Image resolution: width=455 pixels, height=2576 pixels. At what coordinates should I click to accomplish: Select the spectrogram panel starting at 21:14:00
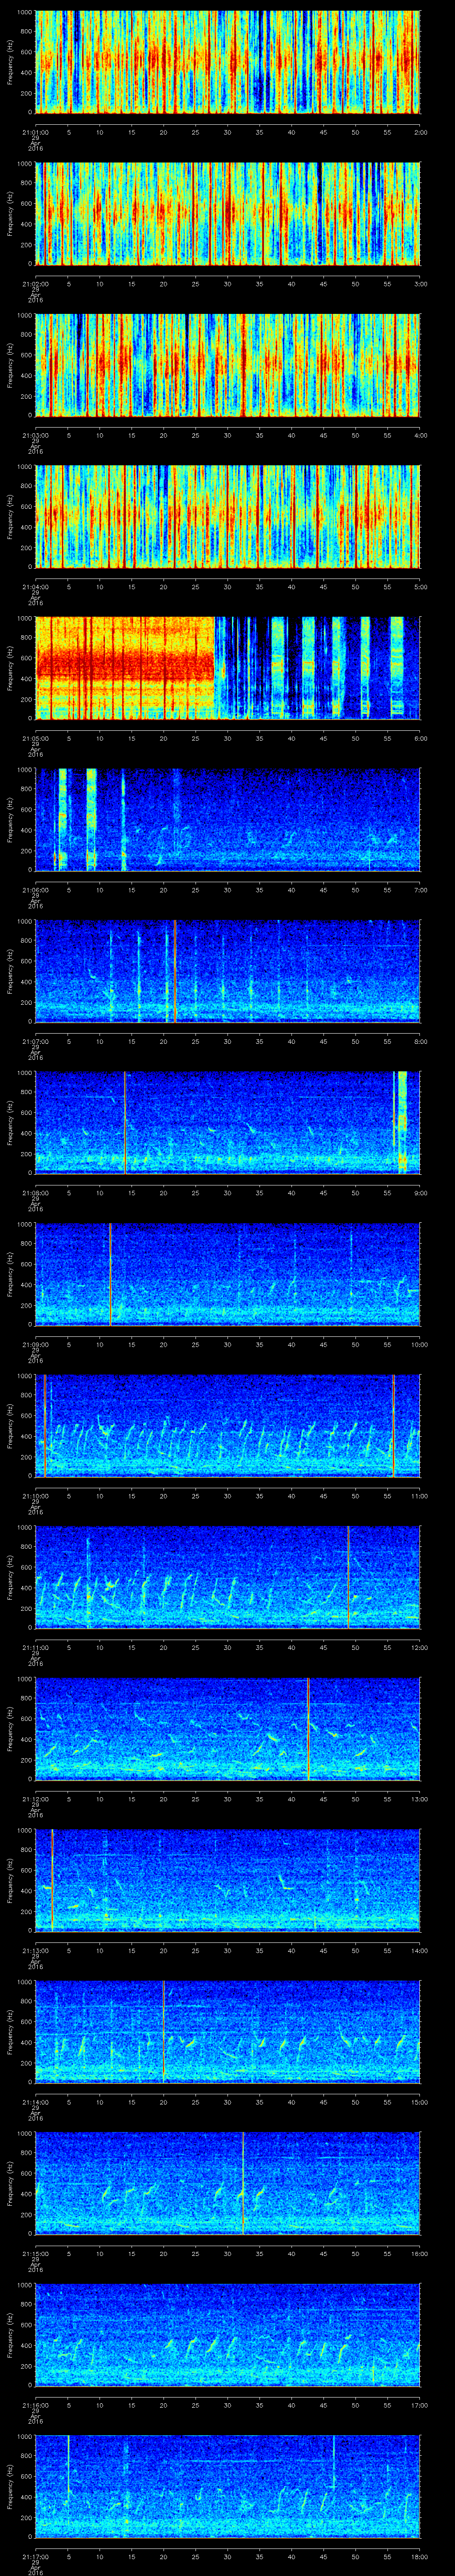coord(228,2032)
